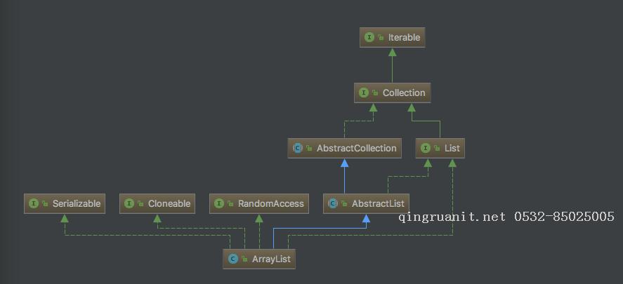Screen dimensions: 623x284
Task: Click the green visibility icon beside ArrayList
Action: point(245,259)
